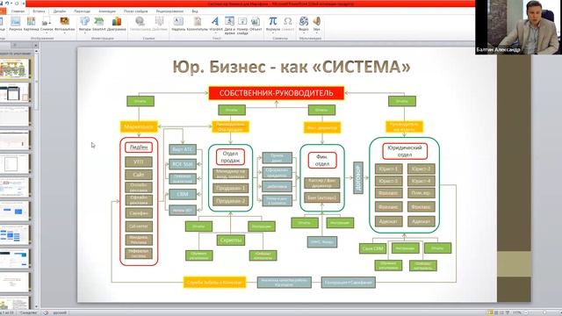The height and width of the screenshot is (316, 562).
Task: Select the highlighted diagram slide thumbnail
Action: coord(14,68)
